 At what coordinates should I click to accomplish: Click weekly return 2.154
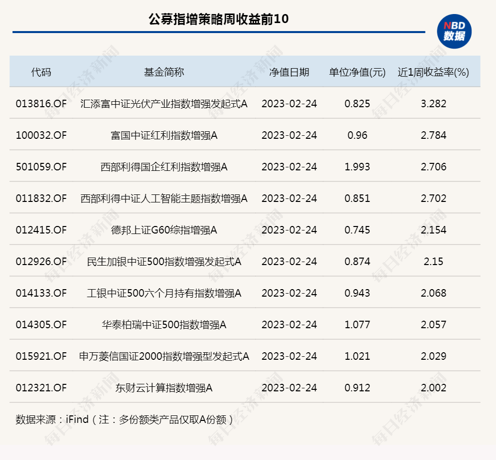[433, 229]
